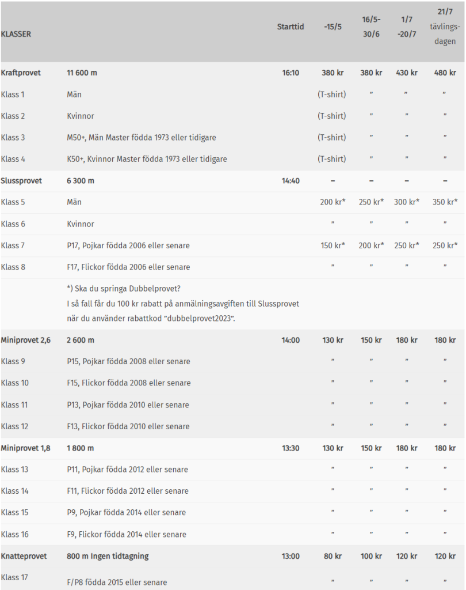This screenshot has width=466, height=590.
Task: Click the Slussprovet race heading
Action: click(21, 181)
